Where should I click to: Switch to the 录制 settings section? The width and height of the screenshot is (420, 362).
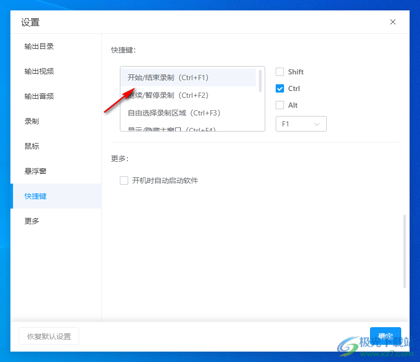(x=56, y=121)
